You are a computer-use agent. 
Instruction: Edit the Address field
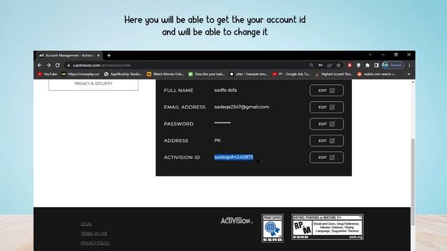click(x=326, y=141)
